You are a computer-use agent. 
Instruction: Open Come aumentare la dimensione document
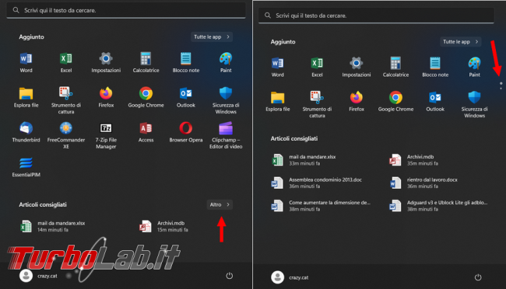(322, 206)
